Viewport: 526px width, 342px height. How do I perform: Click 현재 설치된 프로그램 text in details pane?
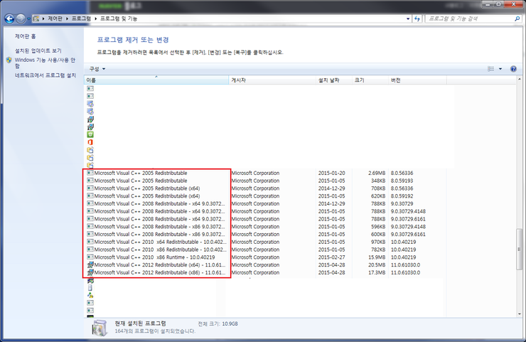[140, 324]
